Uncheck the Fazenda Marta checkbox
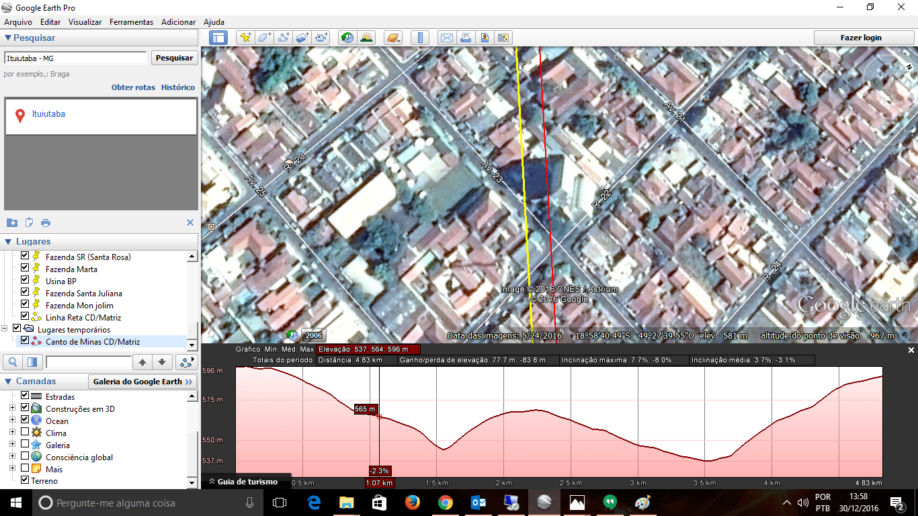918x516 pixels. (x=25, y=269)
